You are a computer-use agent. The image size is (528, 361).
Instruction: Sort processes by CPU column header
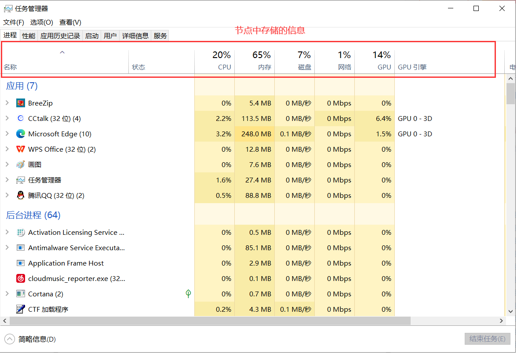pos(215,61)
